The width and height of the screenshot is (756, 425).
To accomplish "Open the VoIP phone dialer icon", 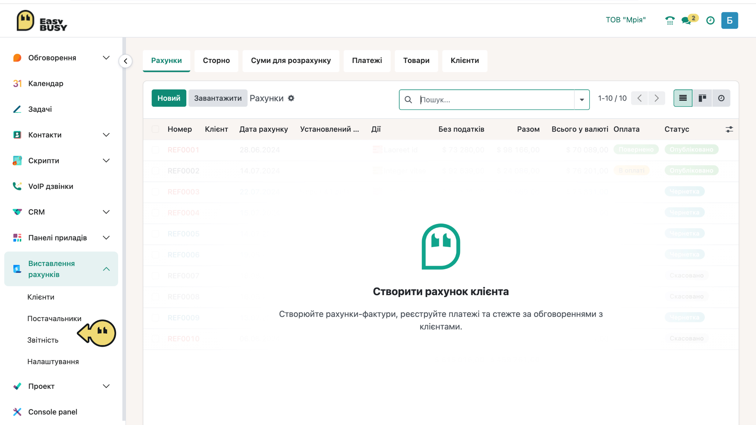I will pos(670,20).
